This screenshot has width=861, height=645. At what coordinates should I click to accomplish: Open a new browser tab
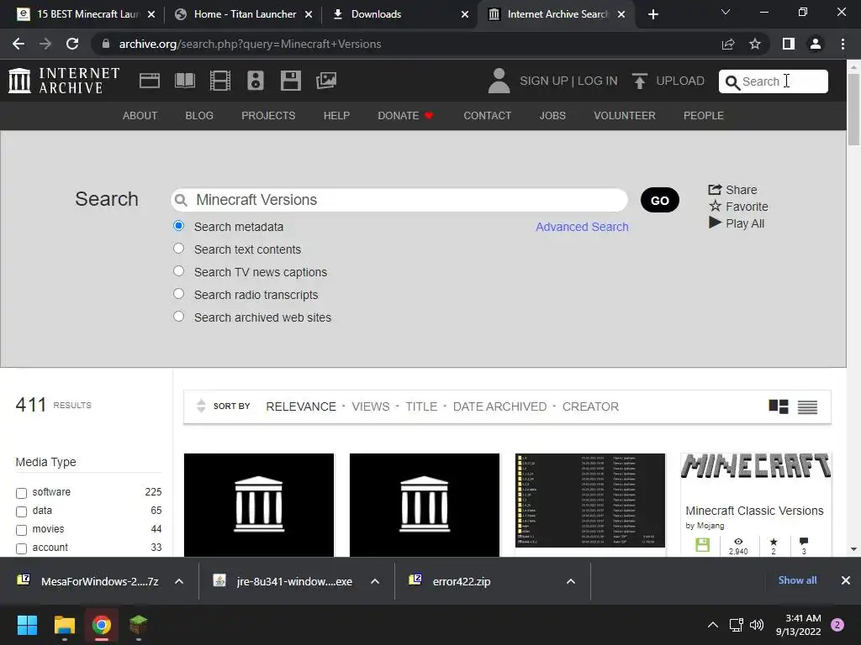[652, 14]
